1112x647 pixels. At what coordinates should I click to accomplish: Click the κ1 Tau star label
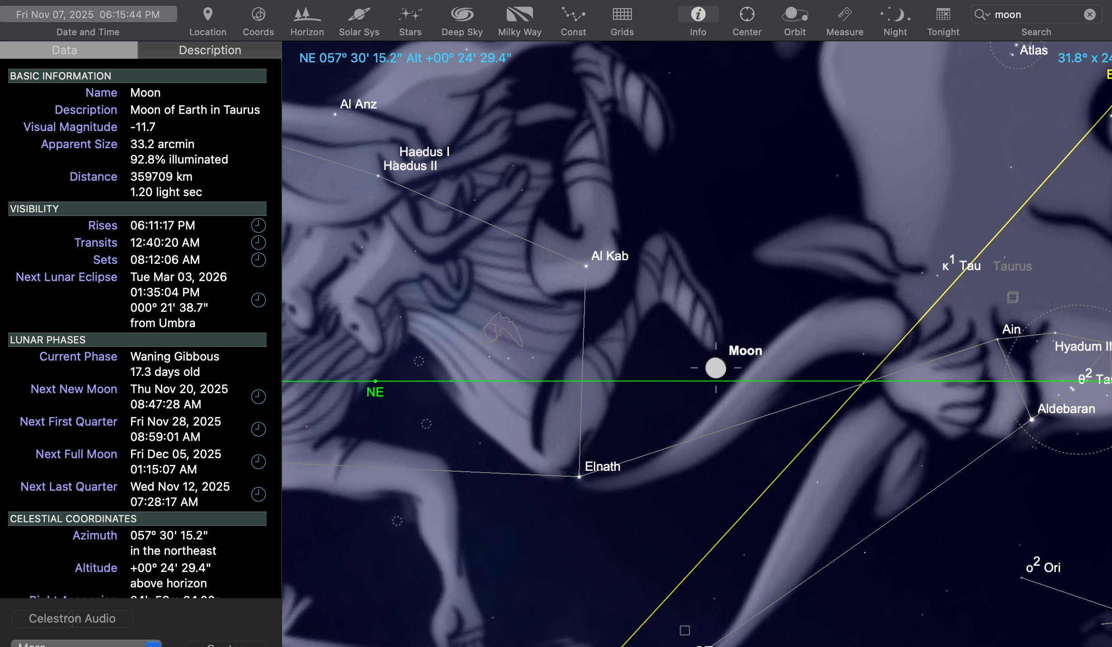[x=961, y=263]
